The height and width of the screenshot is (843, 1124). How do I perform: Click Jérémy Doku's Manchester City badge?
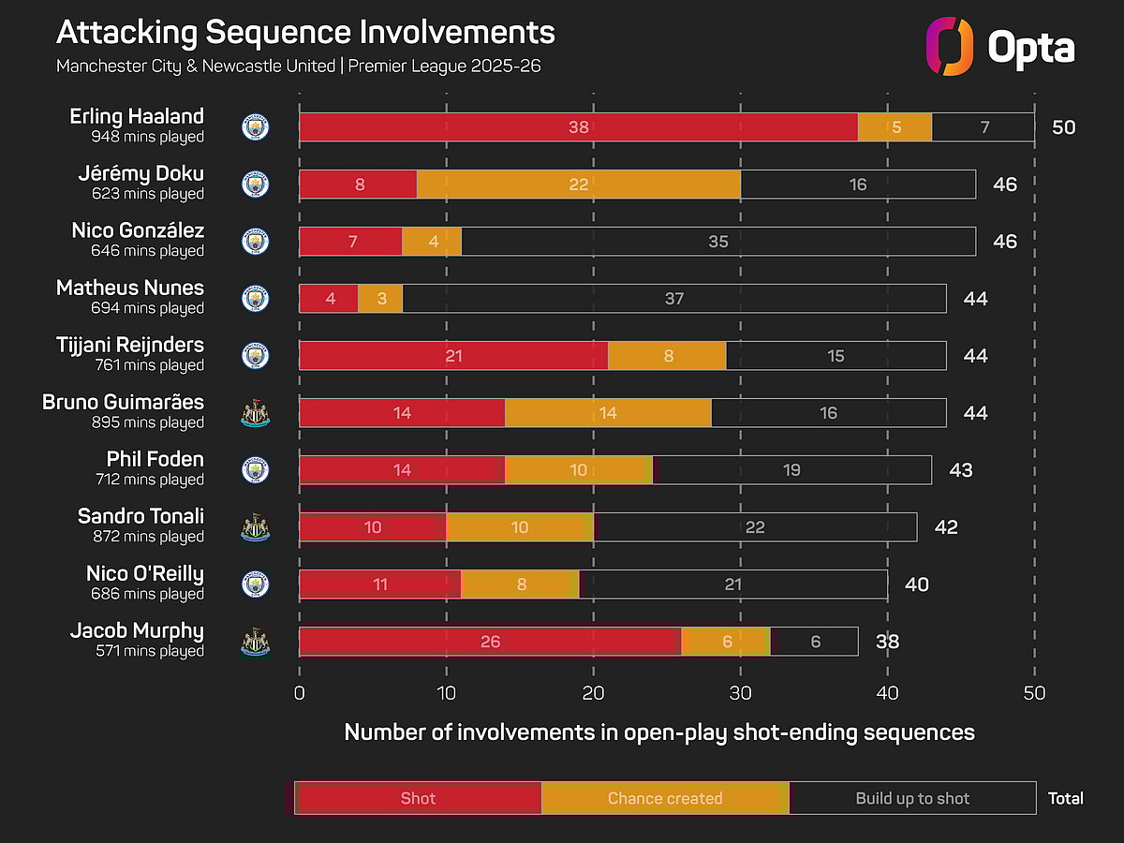pos(255,185)
